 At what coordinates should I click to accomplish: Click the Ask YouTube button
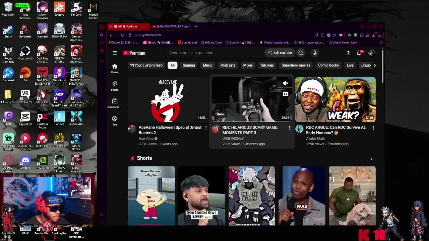pos(280,53)
